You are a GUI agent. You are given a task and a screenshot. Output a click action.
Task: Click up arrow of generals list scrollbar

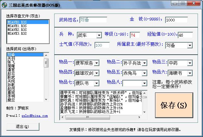click(x=46, y=55)
